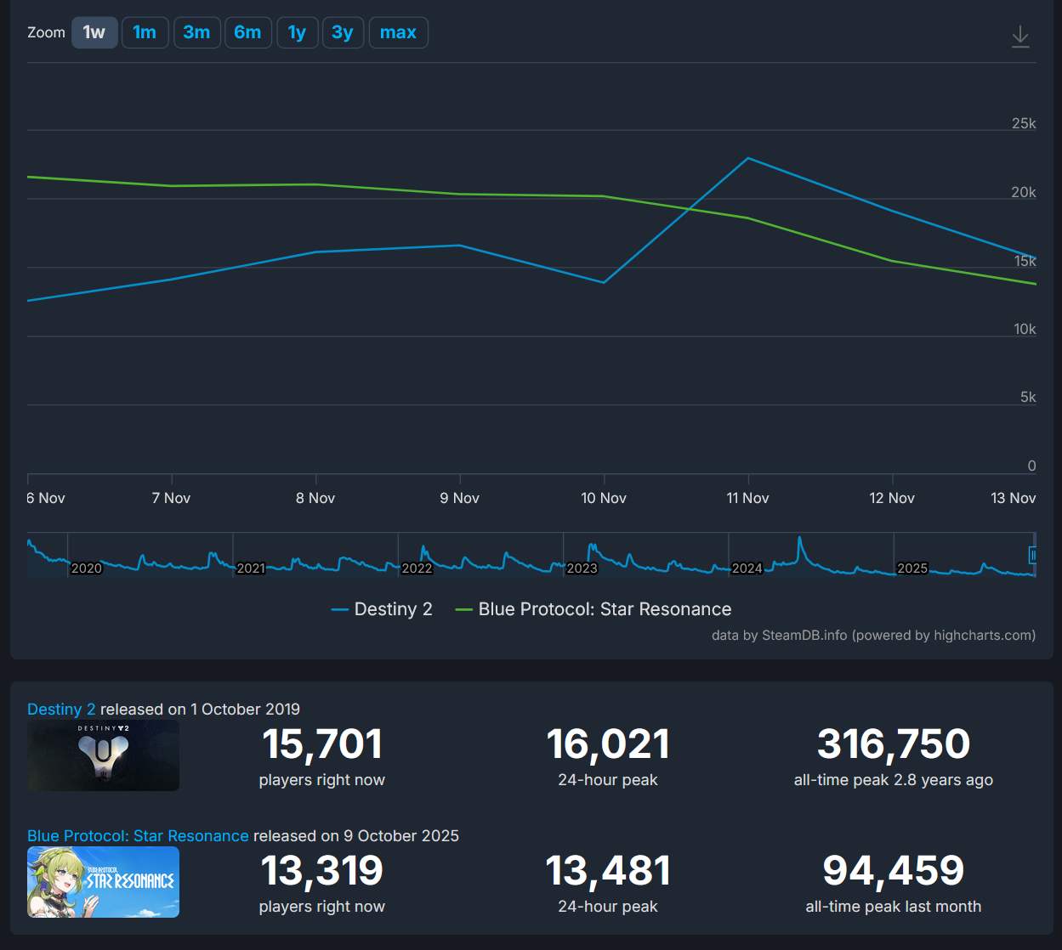Set chart zoom to 6m
1062x950 pixels.
coord(247,32)
